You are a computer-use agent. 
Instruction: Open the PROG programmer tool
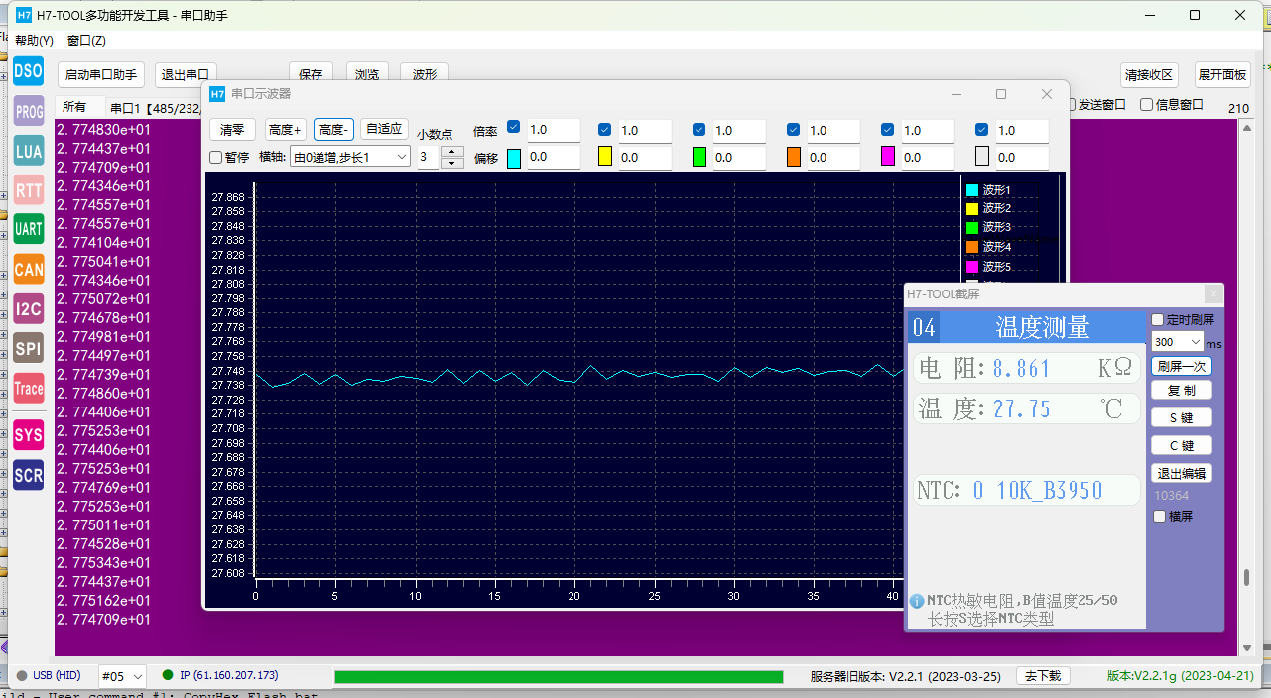click(x=29, y=111)
